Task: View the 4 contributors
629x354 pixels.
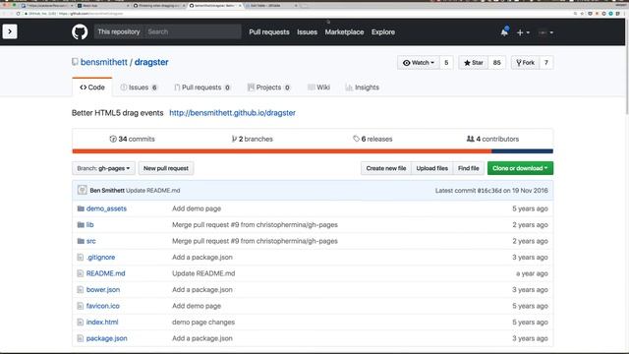Action: pos(492,139)
